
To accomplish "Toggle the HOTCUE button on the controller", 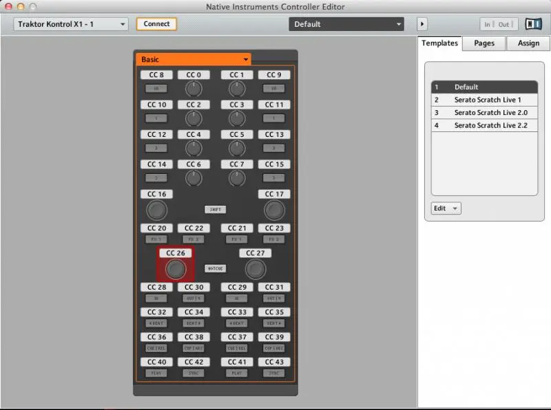I will [215, 268].
